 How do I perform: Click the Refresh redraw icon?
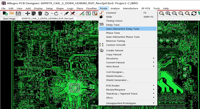click(194, 13)
